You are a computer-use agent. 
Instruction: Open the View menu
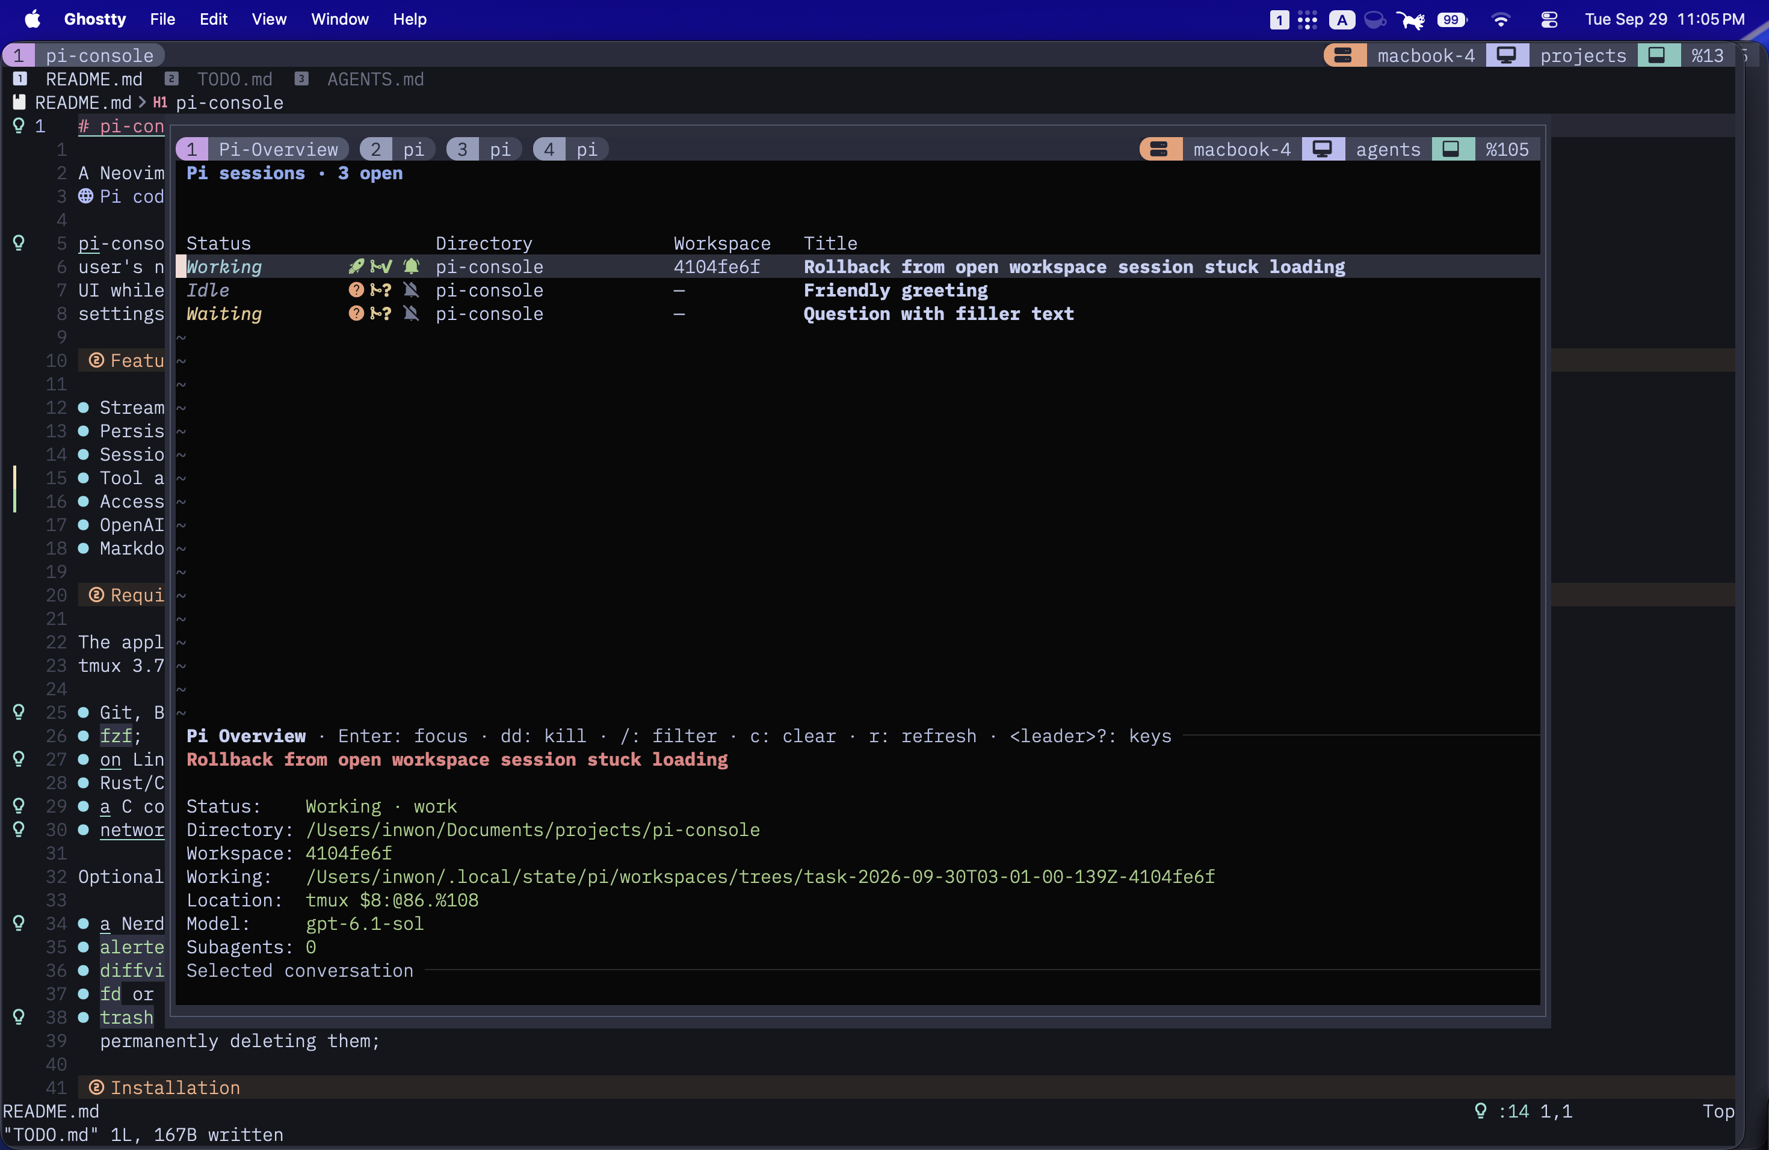pos(269,19)
